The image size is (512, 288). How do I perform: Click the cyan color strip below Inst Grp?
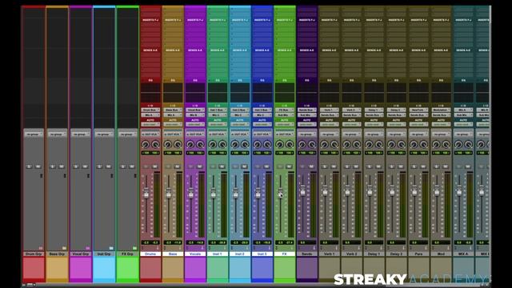[104, 269]
